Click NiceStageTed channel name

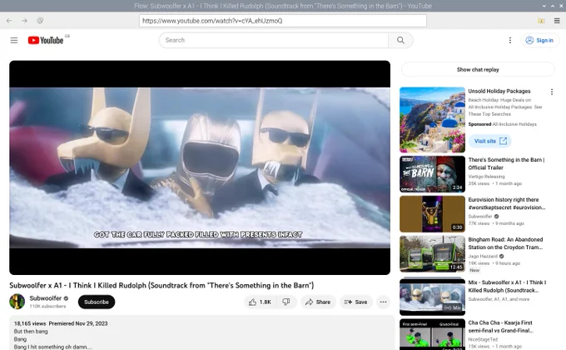point(483,339)
